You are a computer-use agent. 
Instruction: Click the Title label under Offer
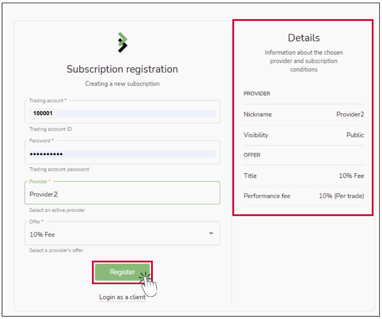pos(250,176)
